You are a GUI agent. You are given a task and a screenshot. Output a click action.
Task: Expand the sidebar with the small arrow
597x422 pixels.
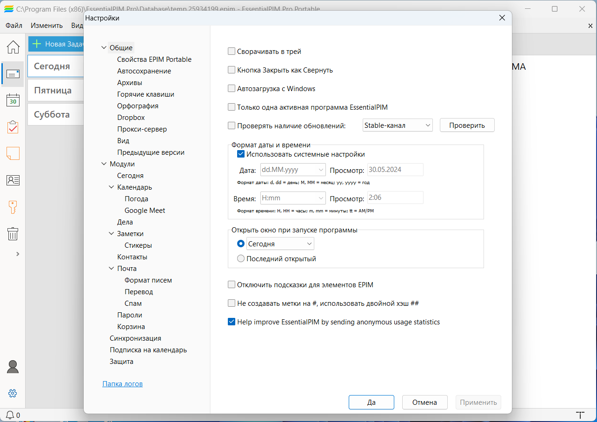(x=18, y=254)
